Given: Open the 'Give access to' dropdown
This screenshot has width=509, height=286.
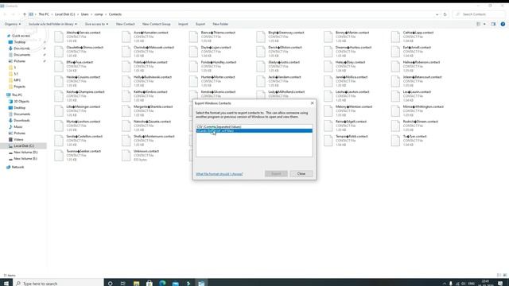Looking at the screenshot, I should pyautogui.click(x=96, y=24).
